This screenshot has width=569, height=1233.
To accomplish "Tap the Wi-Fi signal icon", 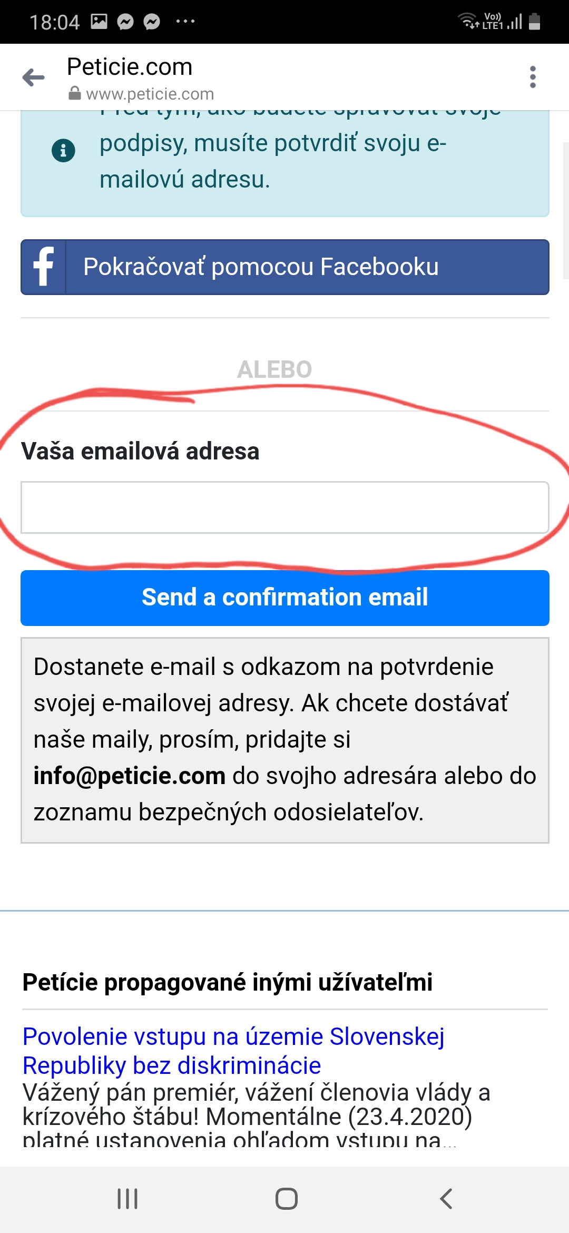I will point(468,20).
